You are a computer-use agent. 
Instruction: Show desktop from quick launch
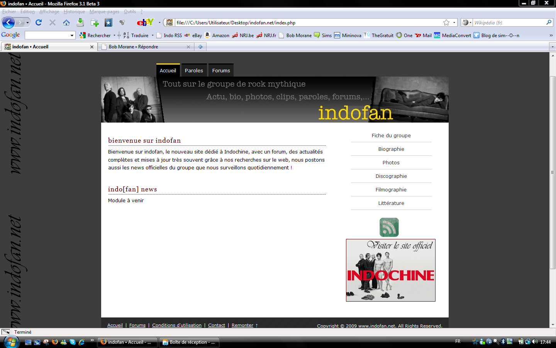point(28,342)
